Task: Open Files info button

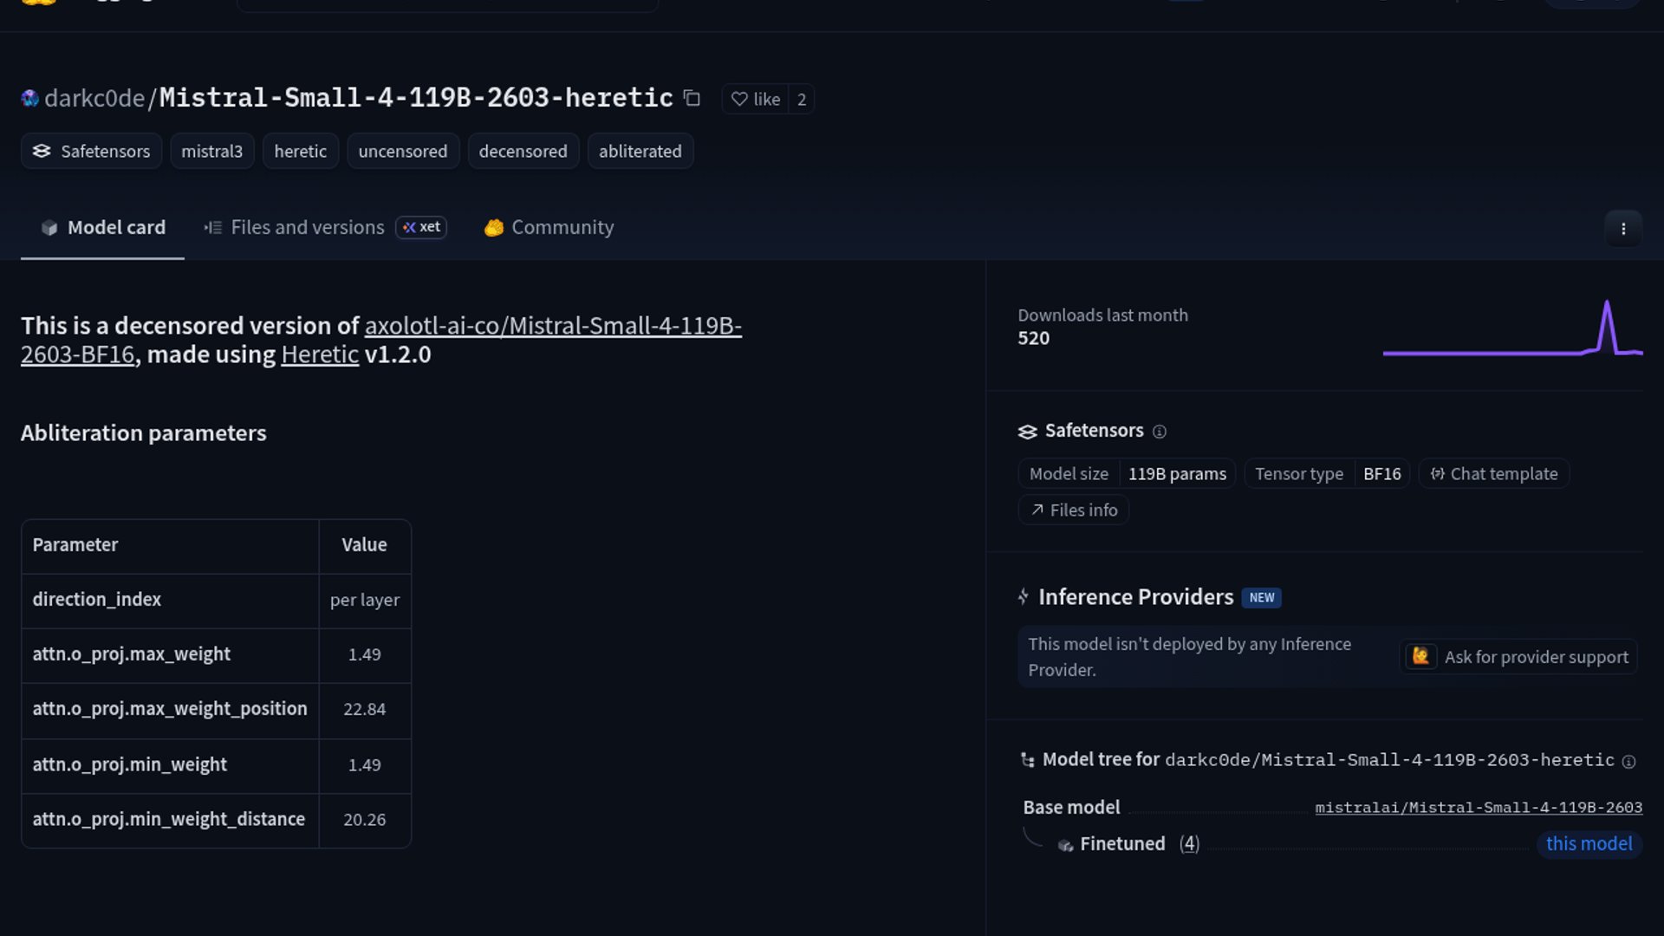Action: (x=1074, y=510)
